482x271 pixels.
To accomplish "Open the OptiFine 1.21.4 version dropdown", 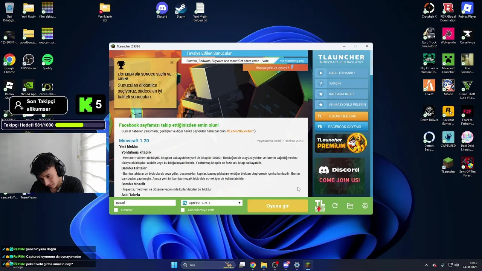I will click(x=211, y=203).
